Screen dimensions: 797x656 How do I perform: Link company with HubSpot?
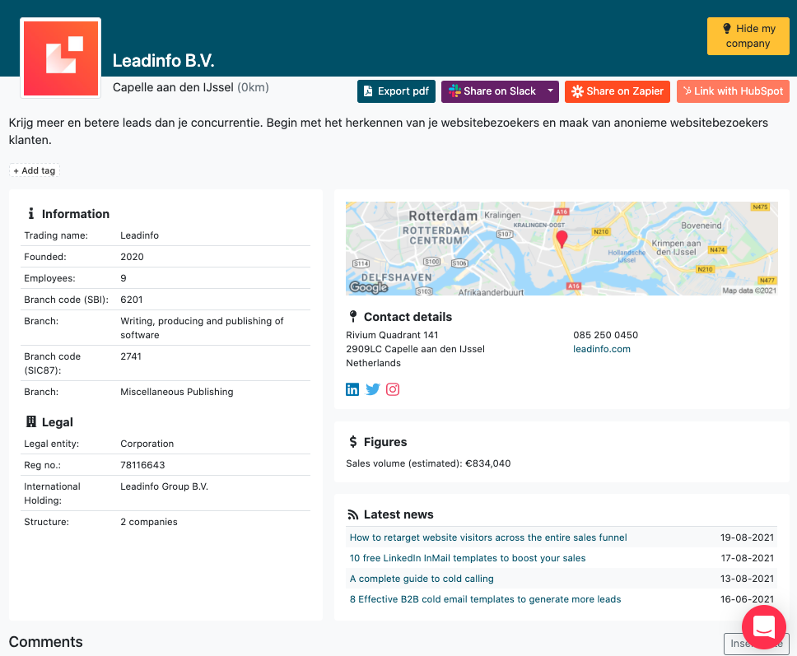tap(733, 91)
